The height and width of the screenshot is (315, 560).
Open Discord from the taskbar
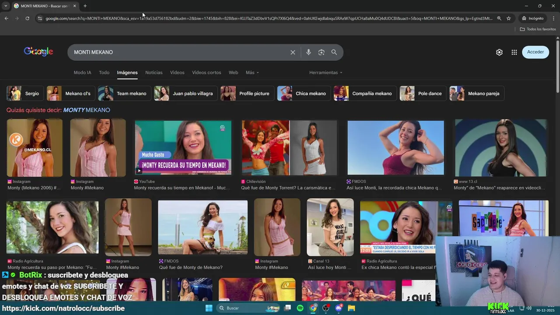(x=338, y=308)
